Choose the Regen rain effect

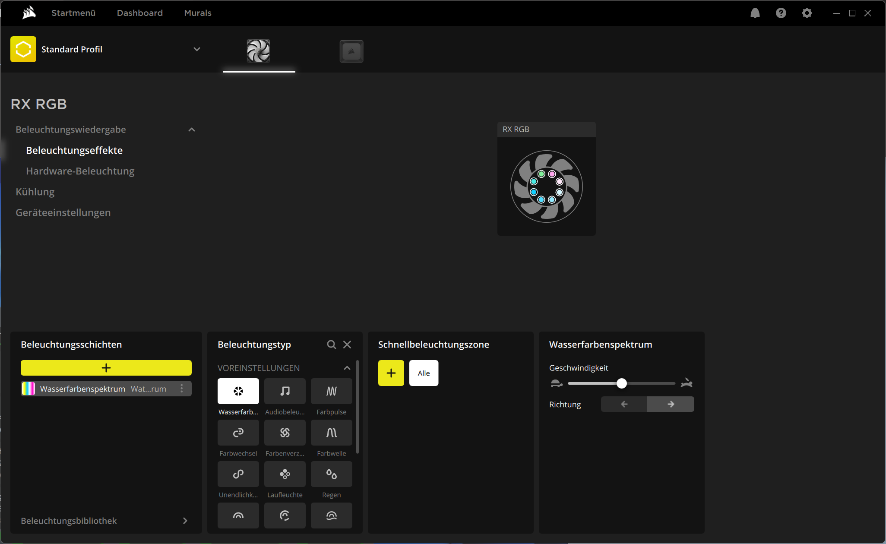pos(331,474)
